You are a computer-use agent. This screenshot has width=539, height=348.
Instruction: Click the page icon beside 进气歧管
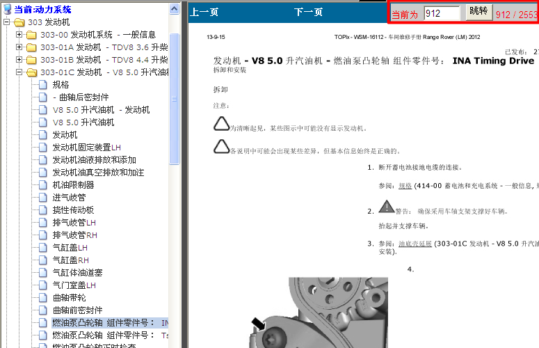(x=43, y=198)
